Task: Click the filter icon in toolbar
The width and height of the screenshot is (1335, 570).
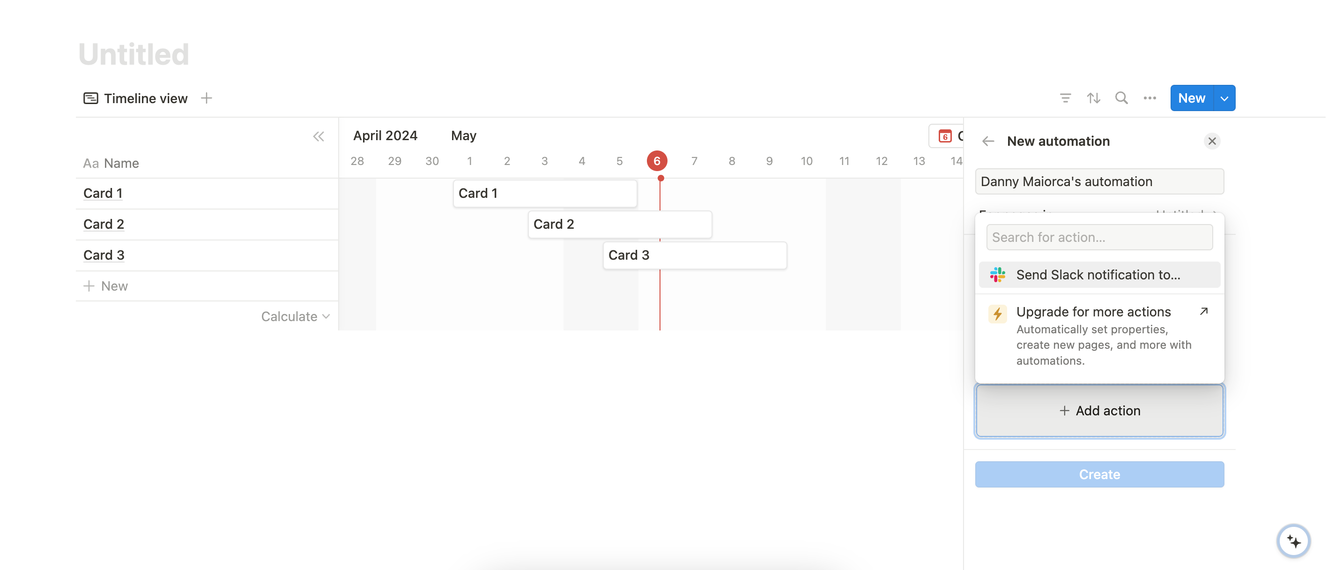Action: tap(1065, 98)
